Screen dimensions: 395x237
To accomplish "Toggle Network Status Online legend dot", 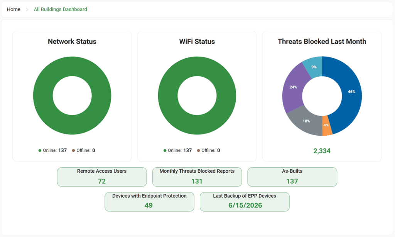I will coord(40,150).
